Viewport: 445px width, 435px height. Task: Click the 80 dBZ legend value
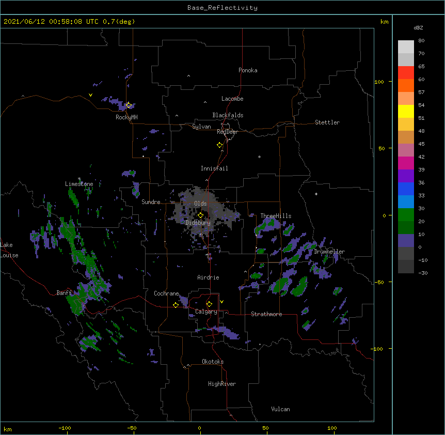pyautogui.click(x=421, y=41)
